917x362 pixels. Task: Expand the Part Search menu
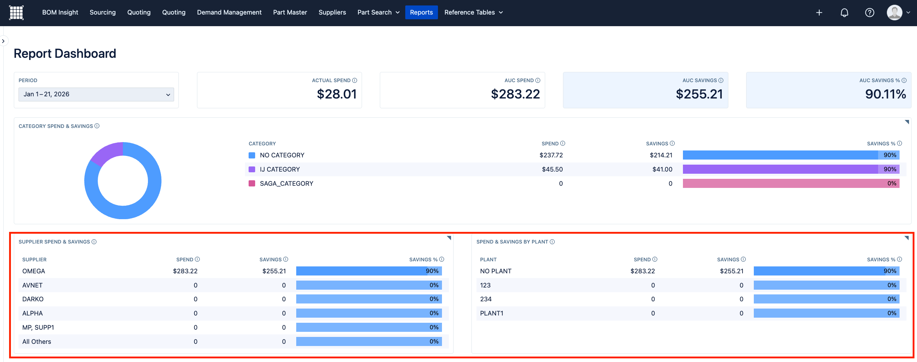tap(378, 12)
